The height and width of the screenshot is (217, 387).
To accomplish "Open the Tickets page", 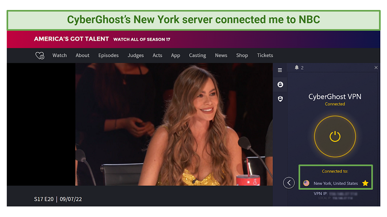I will [x=265, y=56].
